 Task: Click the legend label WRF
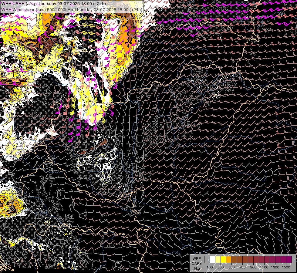coord(197,259)
